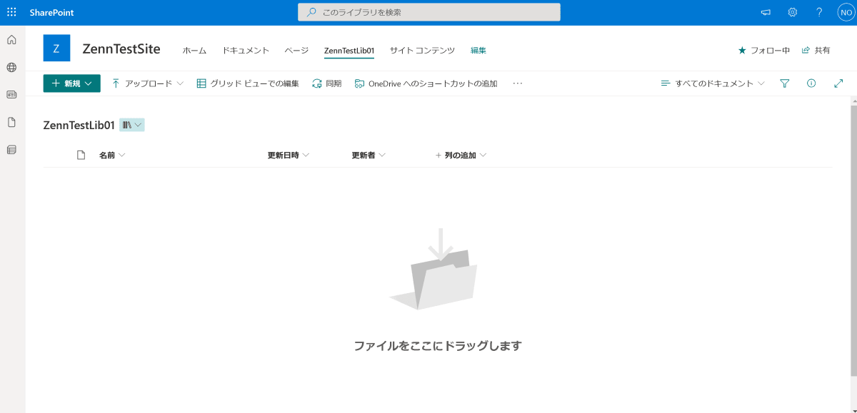Screen dimensions: 857x413
Task: Open the settings gear icon
Action: [x=792, y=12]
